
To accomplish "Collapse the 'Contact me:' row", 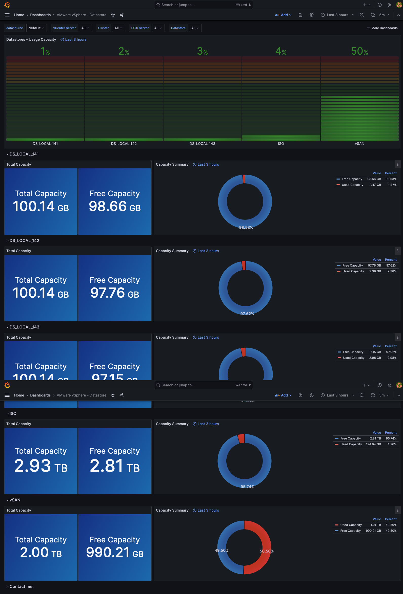I will (20, 586).
